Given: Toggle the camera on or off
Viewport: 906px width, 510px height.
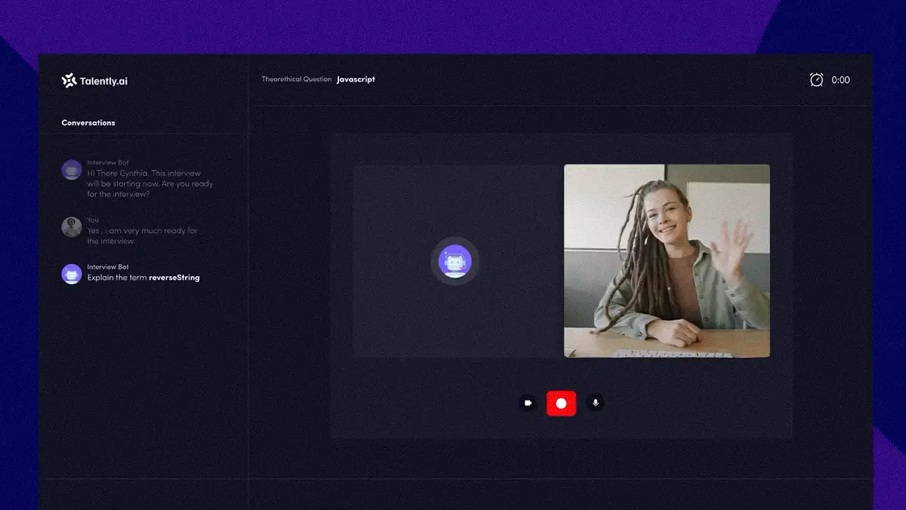Looking at the screenshot, I should [x=528, y=403].
